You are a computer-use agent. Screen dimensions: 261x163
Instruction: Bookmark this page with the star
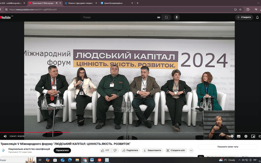(240, 9)
